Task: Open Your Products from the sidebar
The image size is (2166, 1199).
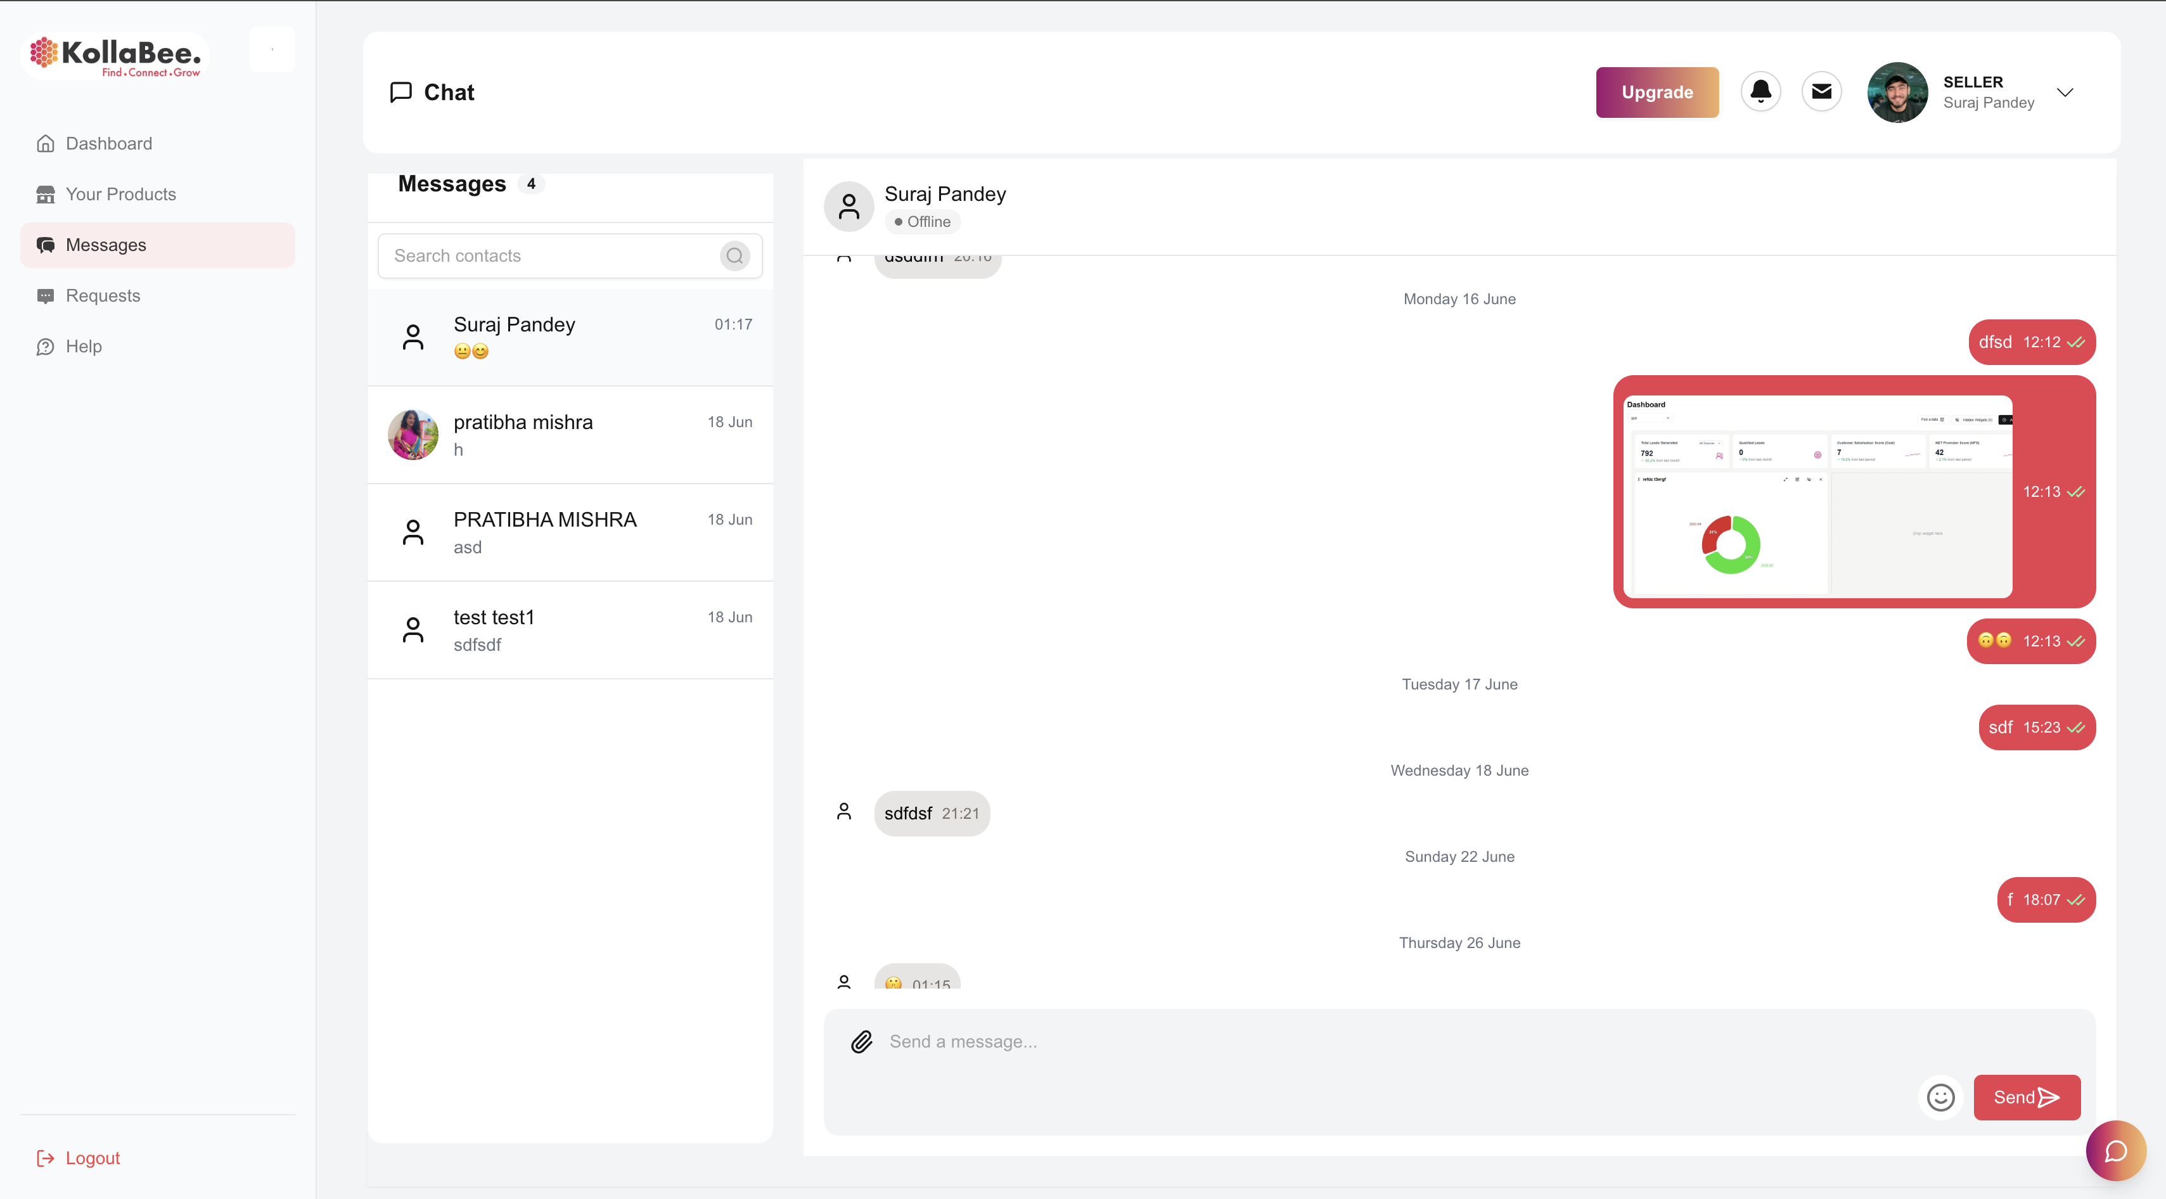Action: pyautogui.click(x=120, y=194)
